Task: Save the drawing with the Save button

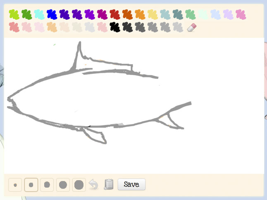Action: pyautogui.click(x=131, y=184)
